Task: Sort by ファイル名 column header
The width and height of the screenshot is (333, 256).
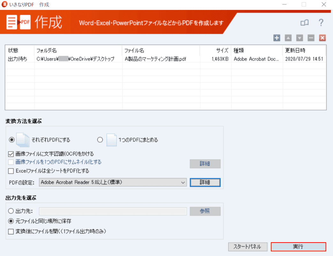Action: click(x=161, y=51)
